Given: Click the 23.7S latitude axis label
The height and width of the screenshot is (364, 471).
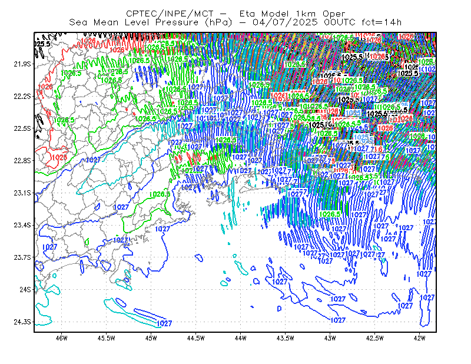Looking at the screenshot, I should [x=22, y=257].
